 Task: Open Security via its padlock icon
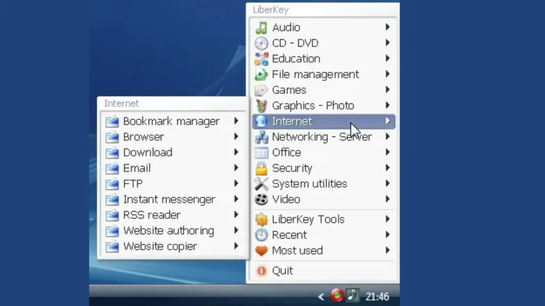262,168
